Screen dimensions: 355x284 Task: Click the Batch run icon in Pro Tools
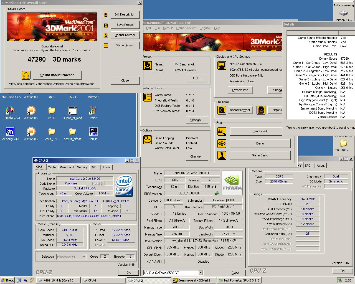(x=261, y=110)
